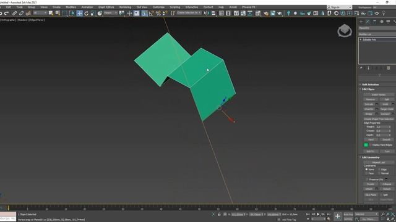Open Render Setup teapot icon
The image size is (396, 222).
[266, 13]
